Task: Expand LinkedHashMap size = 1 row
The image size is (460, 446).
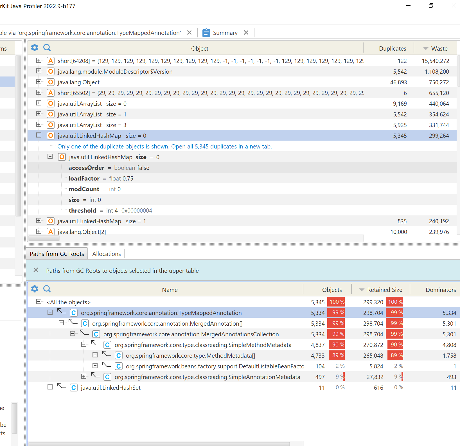Action: [39, 220]
